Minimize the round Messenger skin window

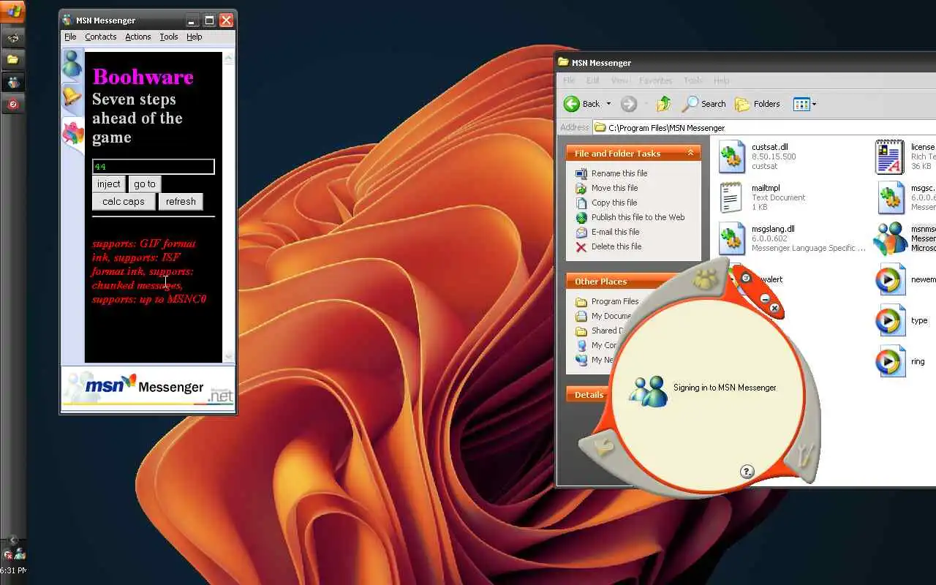click(x=765, y=298)
